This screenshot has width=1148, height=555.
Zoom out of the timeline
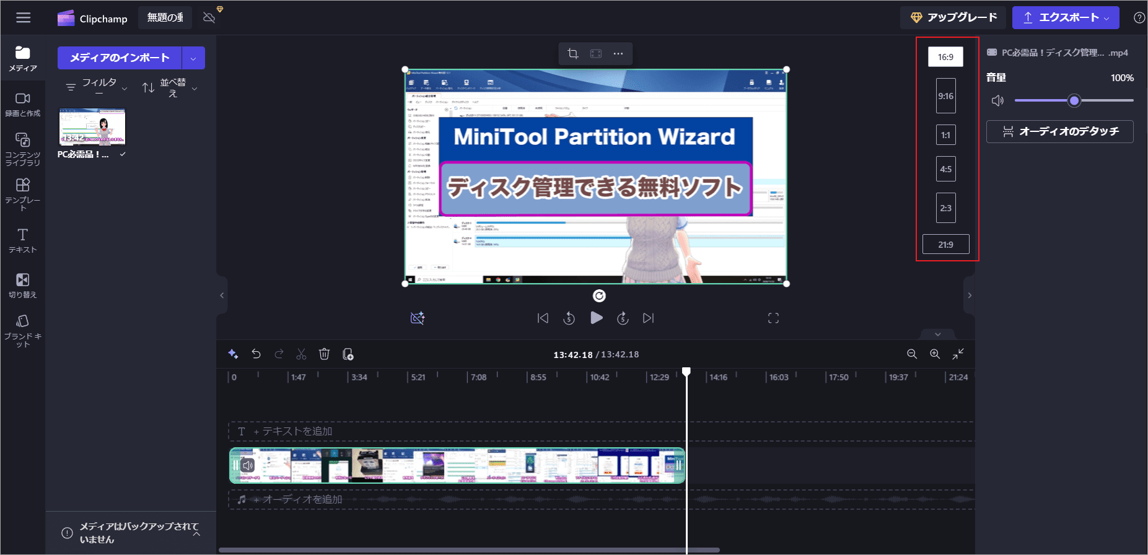[x=912, y=354]
